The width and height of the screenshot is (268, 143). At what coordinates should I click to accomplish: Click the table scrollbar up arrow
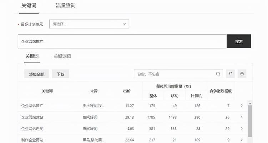250,103
